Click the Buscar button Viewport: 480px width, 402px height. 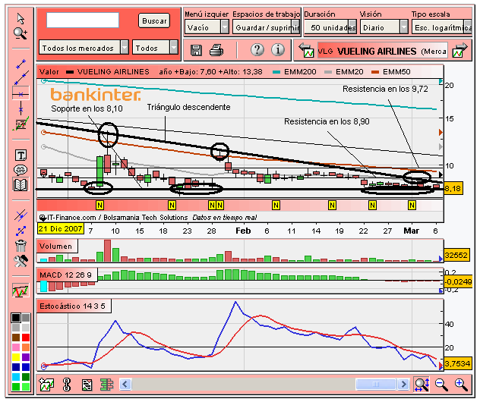154,20
